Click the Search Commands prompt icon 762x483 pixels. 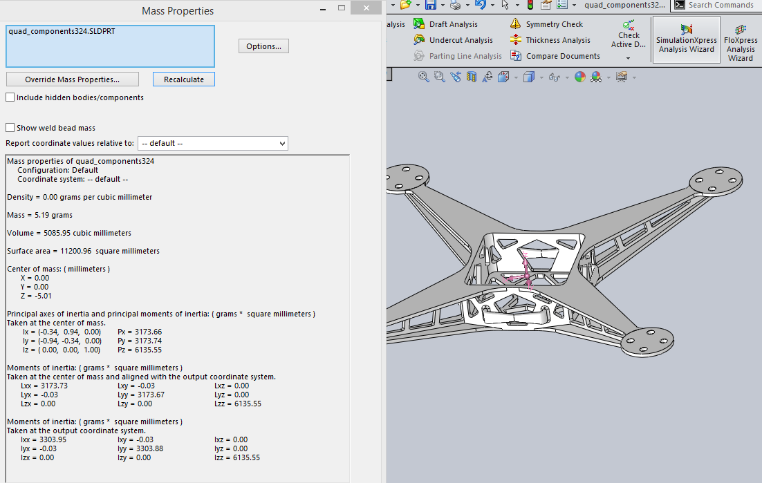pyautogui.click(x=680, y=5)
